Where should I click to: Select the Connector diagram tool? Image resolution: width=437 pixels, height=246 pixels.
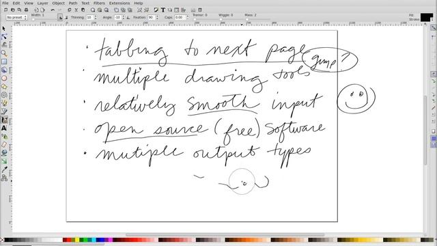[x=4, y=178]
